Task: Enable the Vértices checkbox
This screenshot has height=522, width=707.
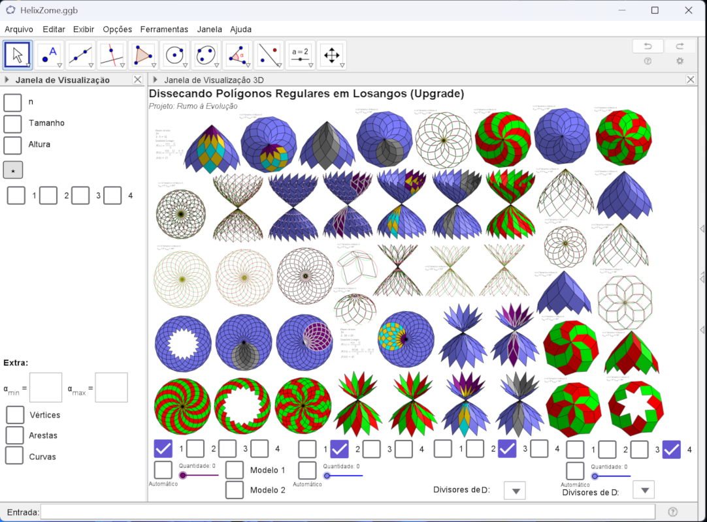Action: pos(14,415)
